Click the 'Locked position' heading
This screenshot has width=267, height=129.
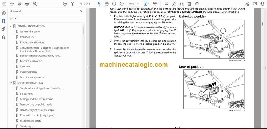191,67
